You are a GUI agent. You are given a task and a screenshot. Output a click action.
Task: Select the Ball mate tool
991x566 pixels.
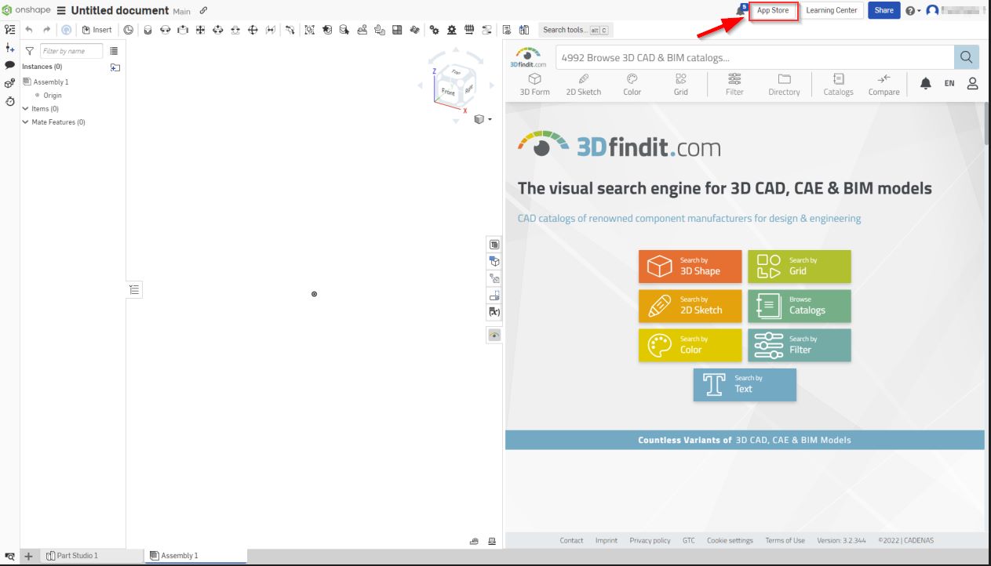point(253,30)
